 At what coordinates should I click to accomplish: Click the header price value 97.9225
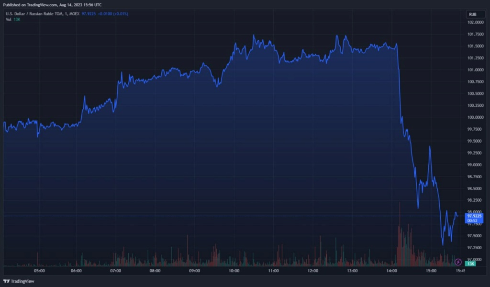[89, 14]
